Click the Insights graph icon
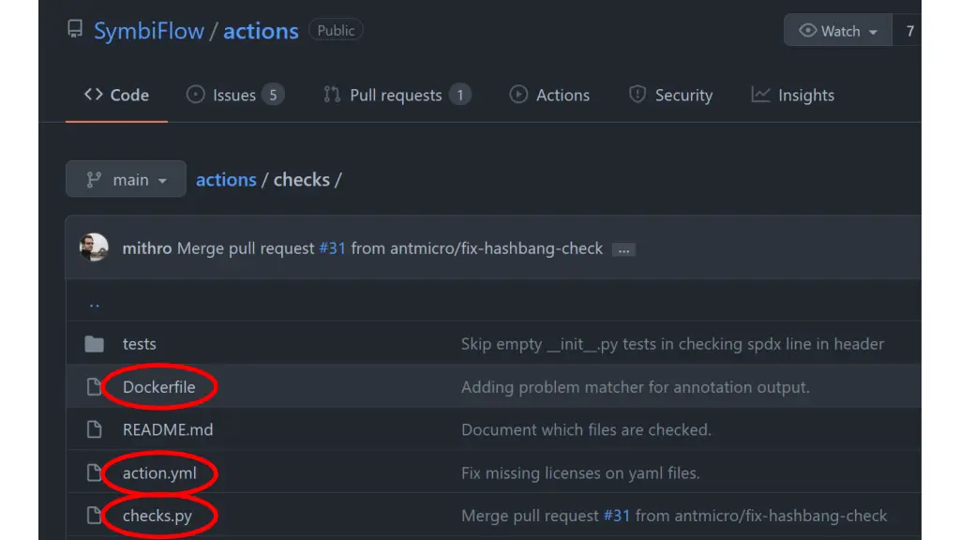960x540 pixels. click(760, 95)
